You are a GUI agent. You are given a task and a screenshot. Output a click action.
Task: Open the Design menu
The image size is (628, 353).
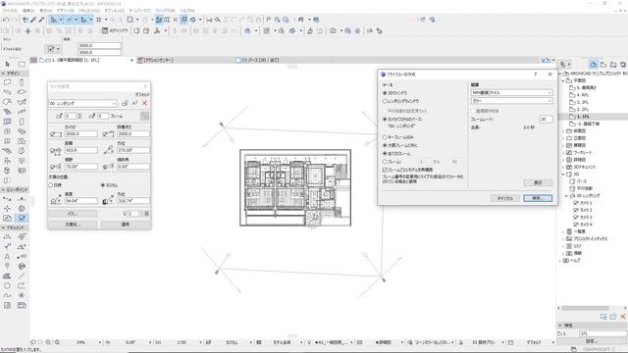click(66, 11)
